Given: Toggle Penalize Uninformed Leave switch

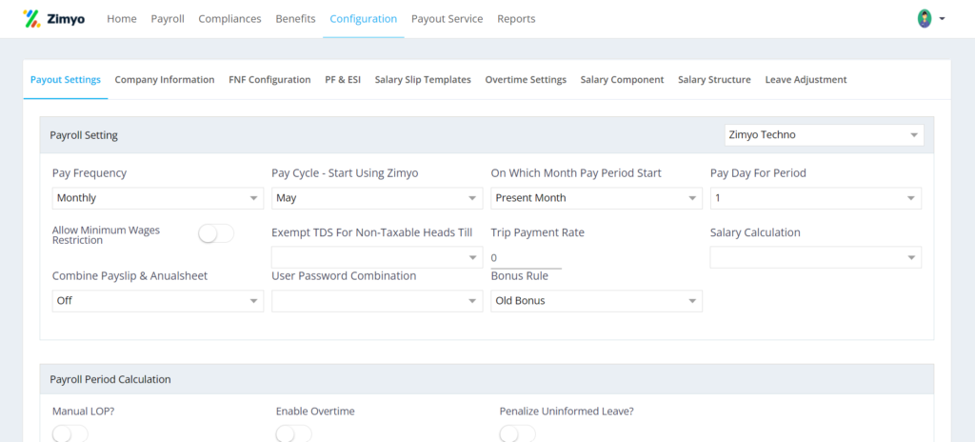Looking at the screenshot, I should point(517,434).
